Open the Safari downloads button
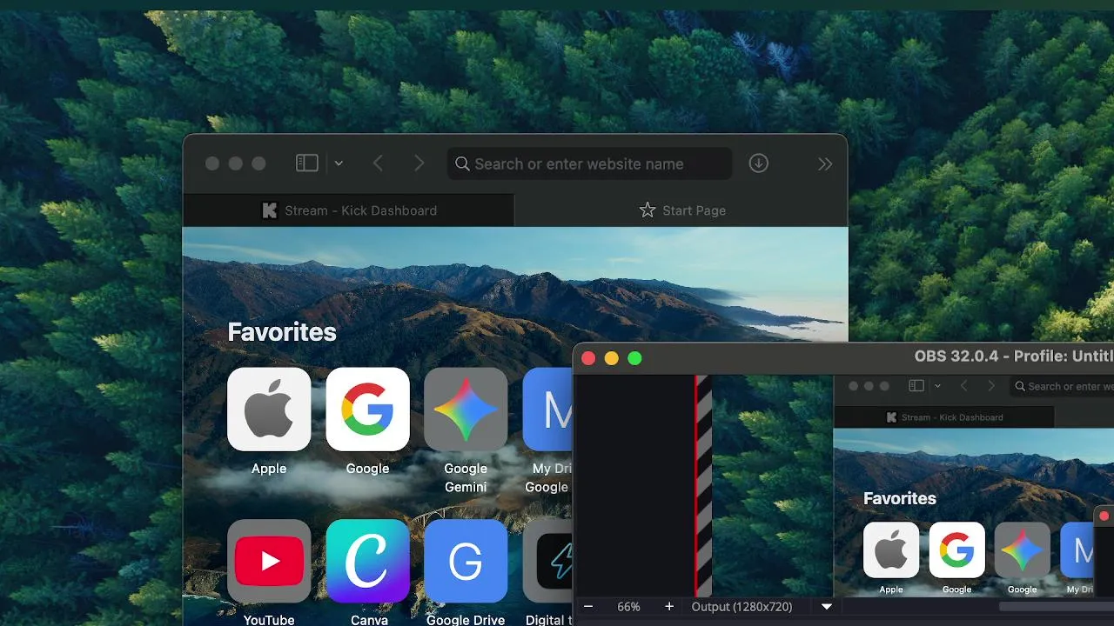 pos(759,163)
